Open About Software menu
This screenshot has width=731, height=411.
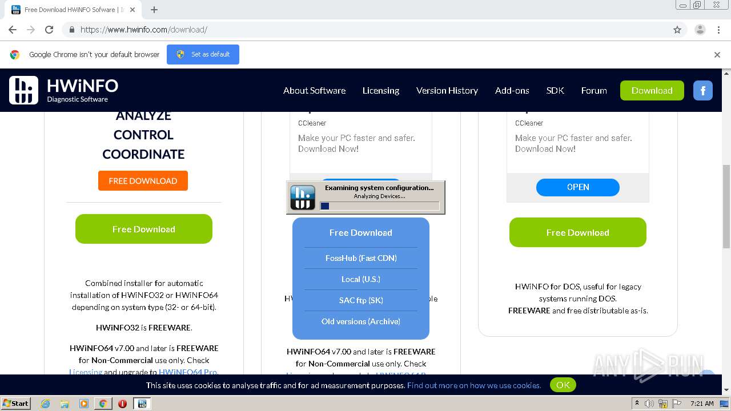(x=314, y=90)
